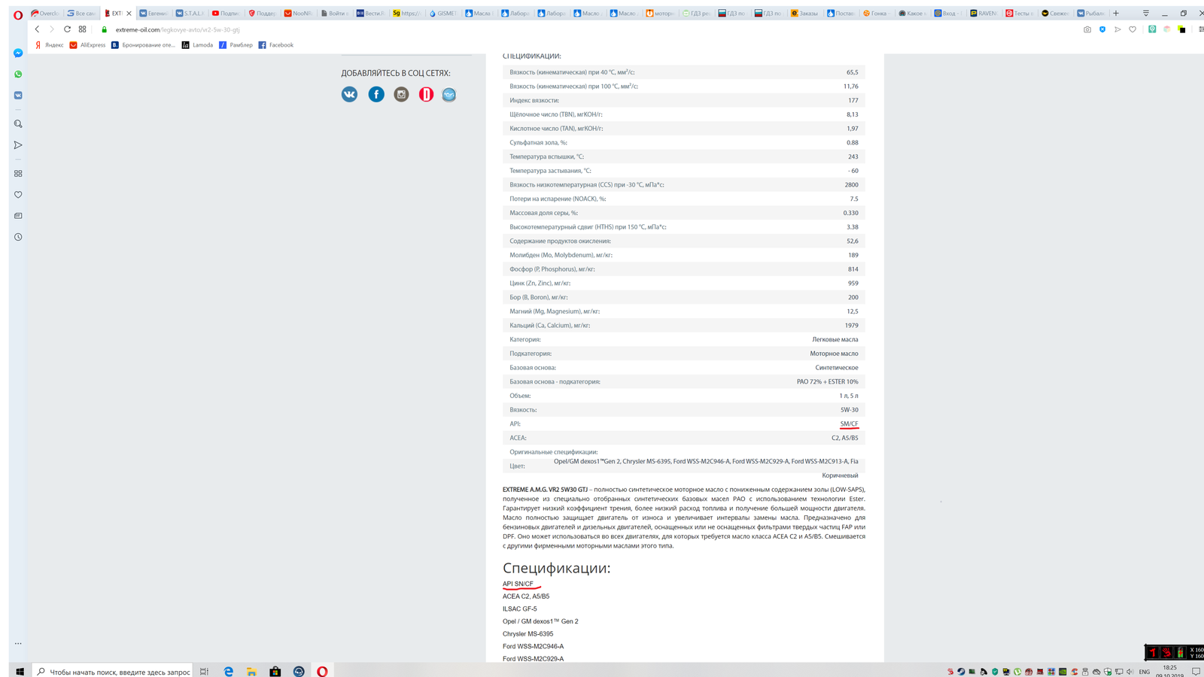
Task: Visit the site's Facebook social page
Action: [376, 94]
